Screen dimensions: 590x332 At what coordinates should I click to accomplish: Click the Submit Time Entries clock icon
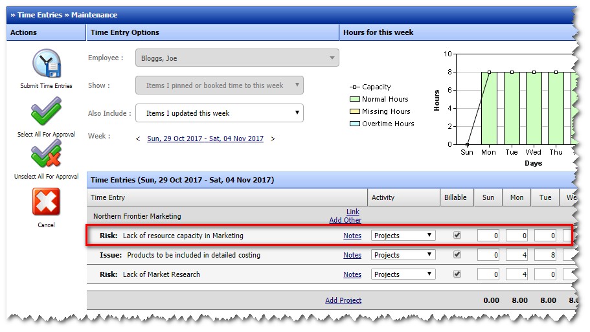(x=47, y=63)
